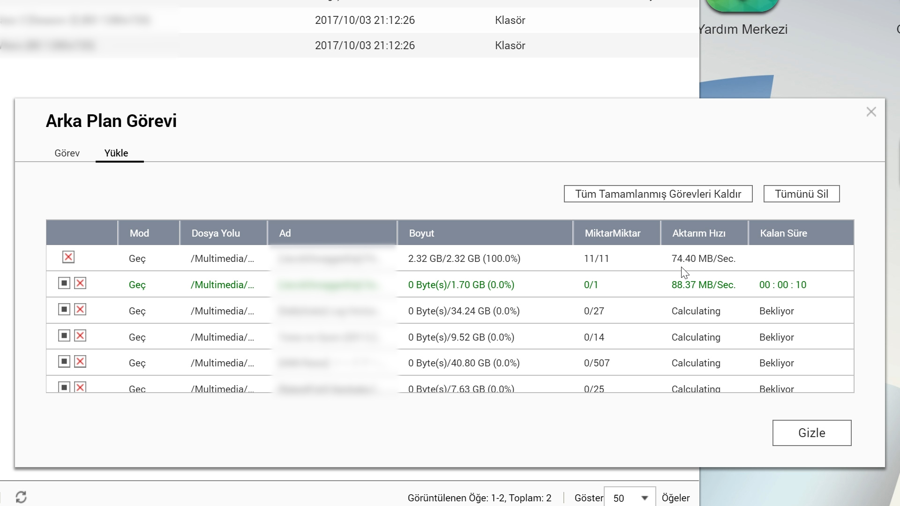Stop the 7.63 GB queued task

(x=64, y=387)
